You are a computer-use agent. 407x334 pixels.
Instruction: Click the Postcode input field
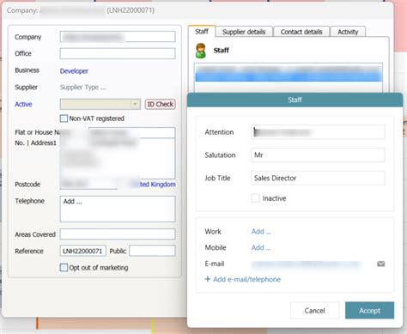pyautogui.click(x=88, y=184)
